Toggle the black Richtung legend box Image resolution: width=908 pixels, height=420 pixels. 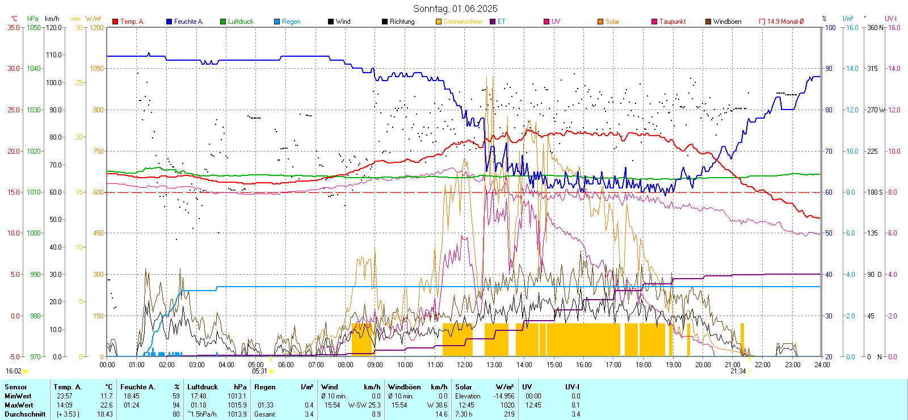[x=385, y=22]
